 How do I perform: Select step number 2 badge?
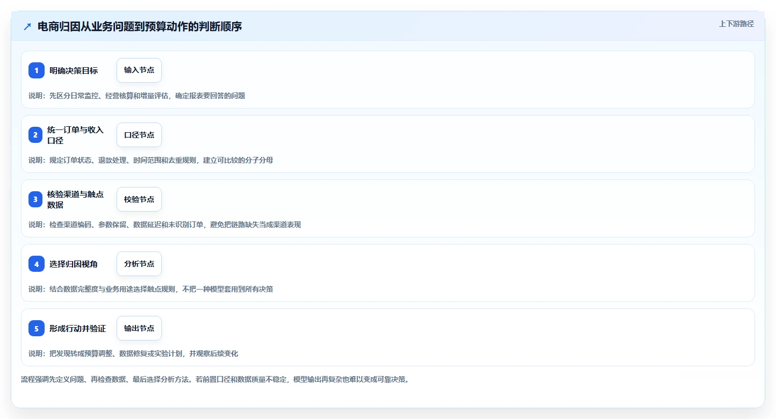click(x=37, y=135)
